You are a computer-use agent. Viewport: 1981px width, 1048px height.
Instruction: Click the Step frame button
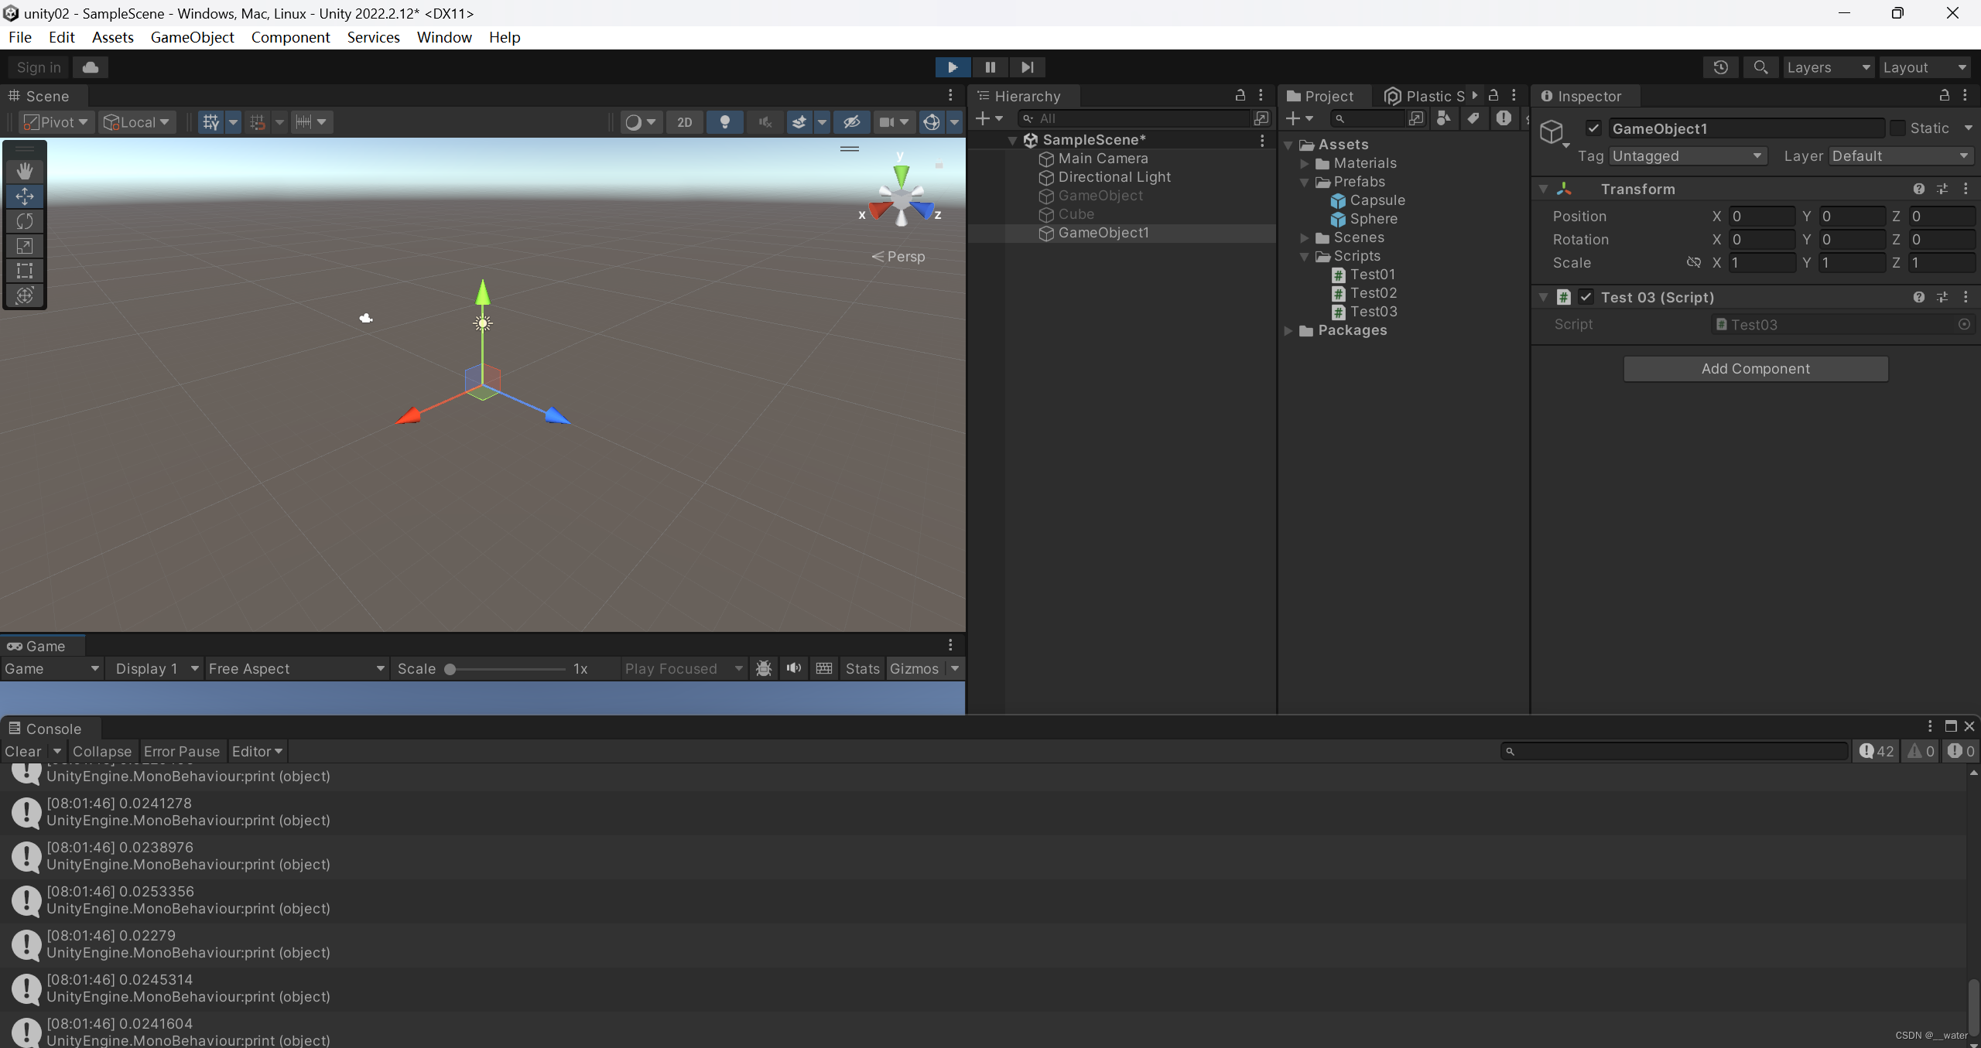pos(1027,67)
